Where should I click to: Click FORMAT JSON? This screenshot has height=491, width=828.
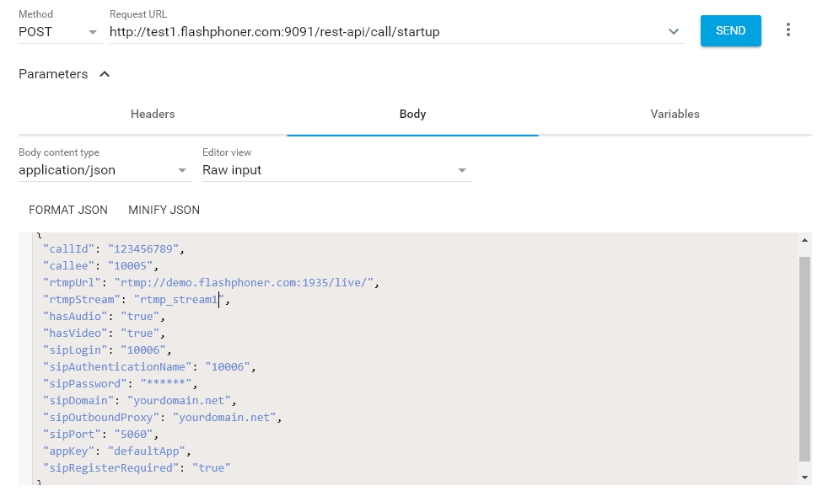point(68,210)
